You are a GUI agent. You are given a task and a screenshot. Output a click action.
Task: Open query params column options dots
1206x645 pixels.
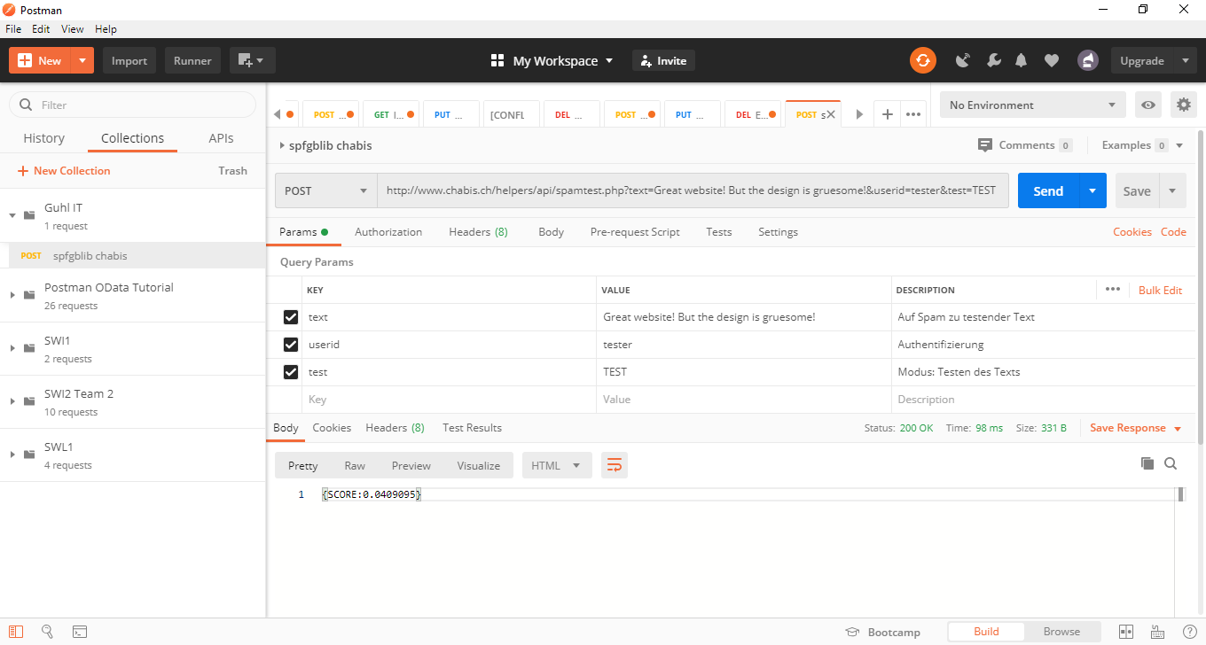click(1113, 290)
